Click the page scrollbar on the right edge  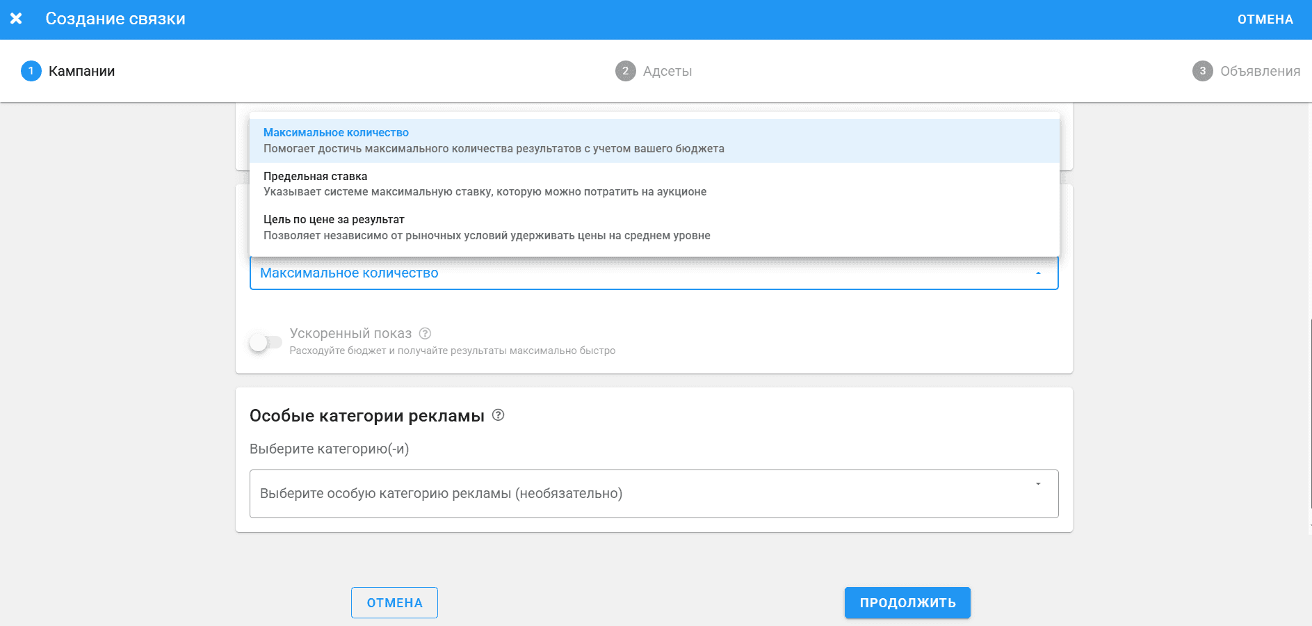pos(1309,424)
